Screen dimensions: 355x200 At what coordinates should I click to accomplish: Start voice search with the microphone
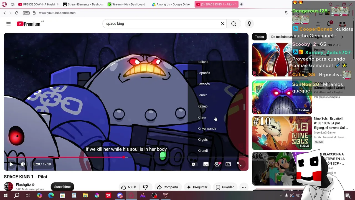tap(249, 24)
